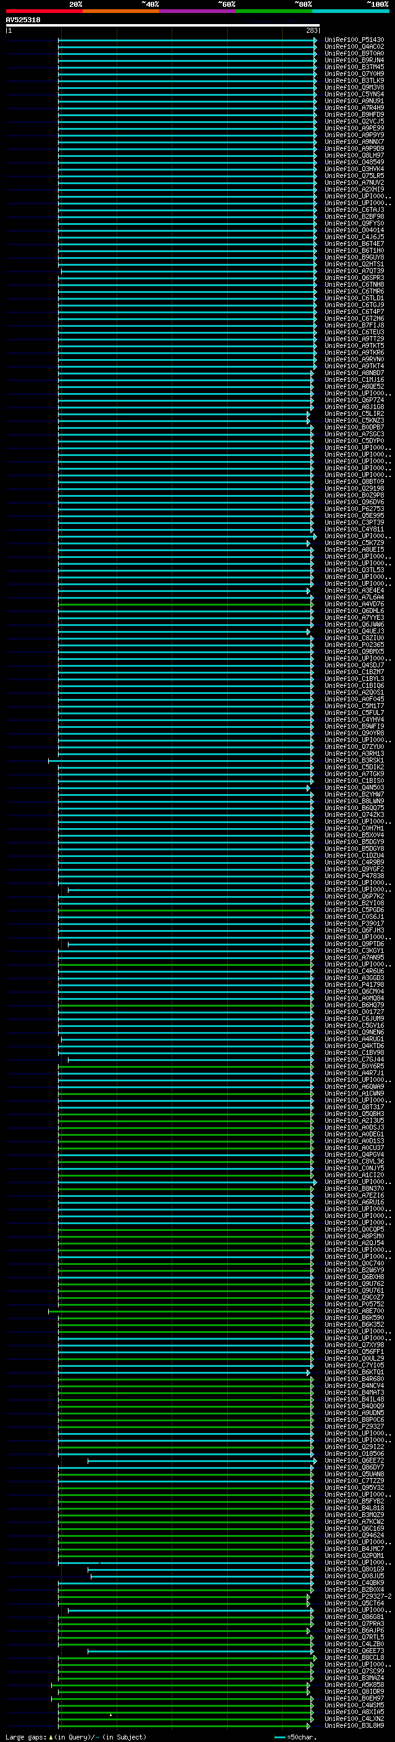Select hit label UniRef100_Q6SPR3
This screenshot has width=395, height=1742.
354,278
